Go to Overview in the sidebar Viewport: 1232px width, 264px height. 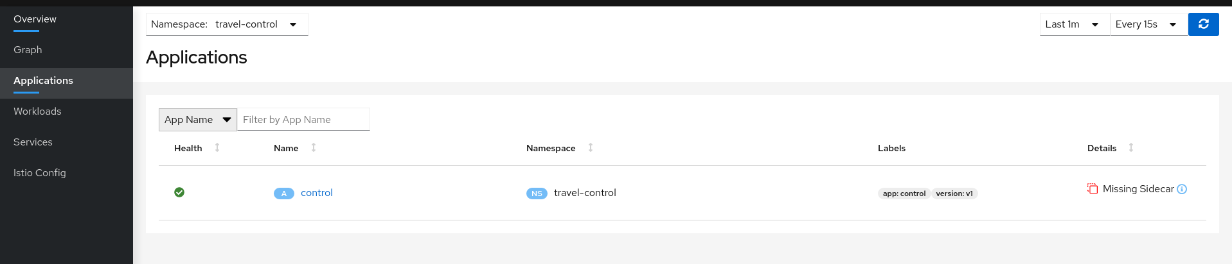[35, 19]
